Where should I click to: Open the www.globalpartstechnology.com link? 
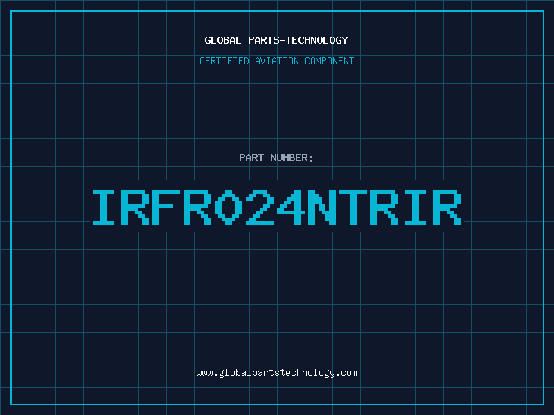click(276, 373)
